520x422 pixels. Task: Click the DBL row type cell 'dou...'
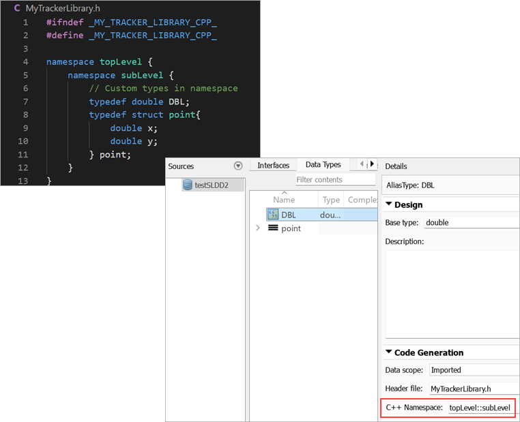(x=330, y=215)
